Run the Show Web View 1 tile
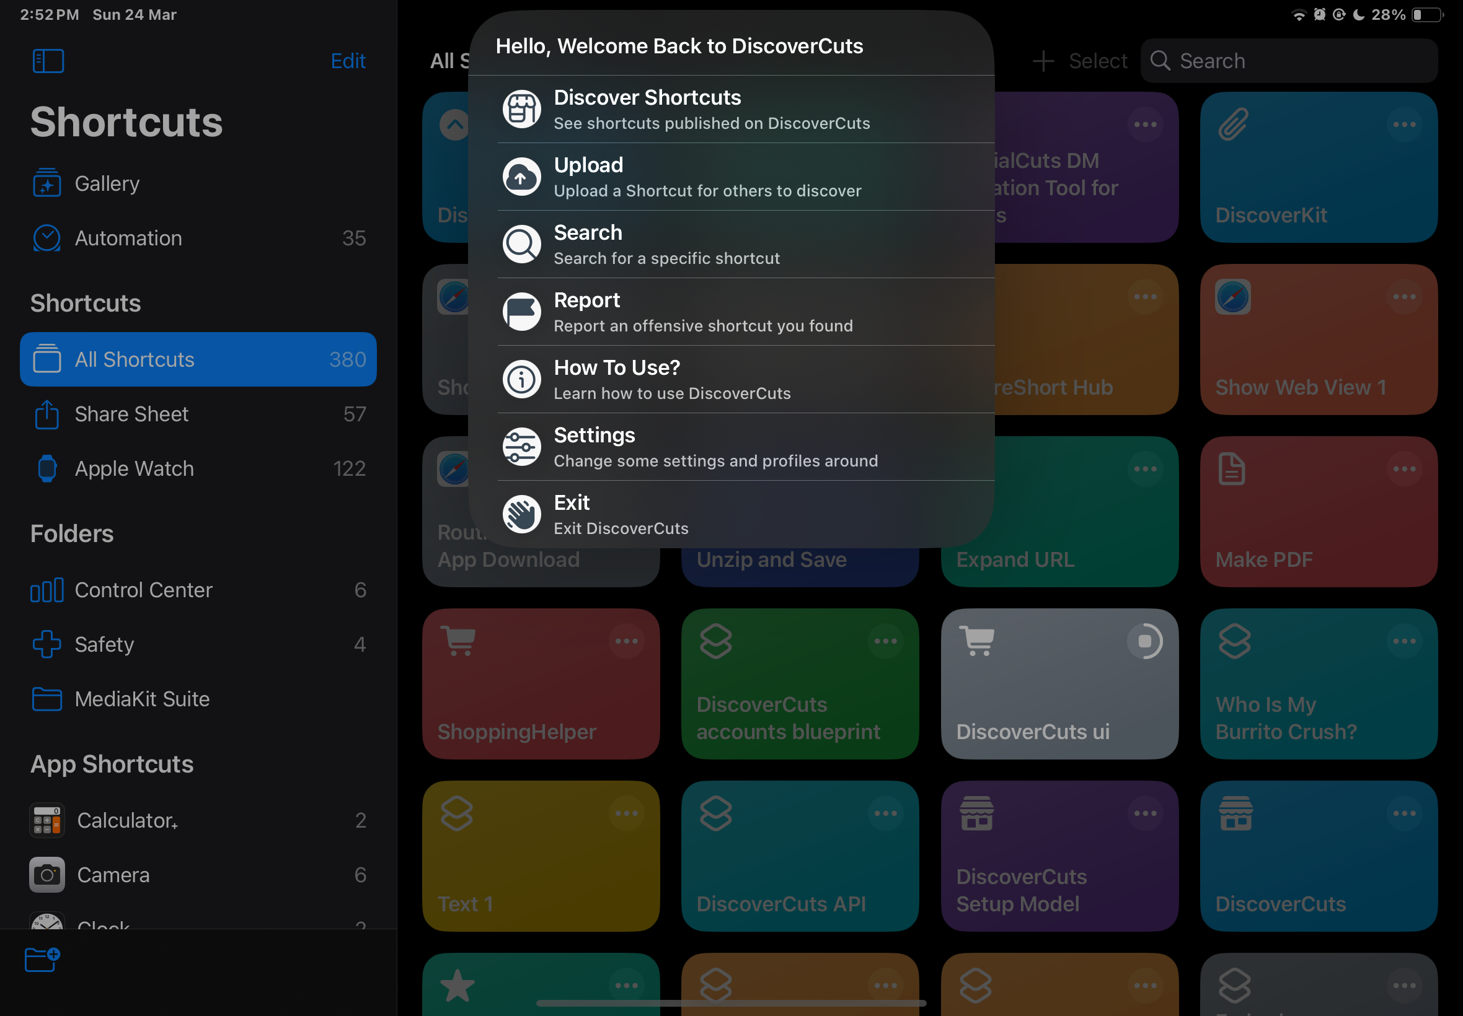The width and height of the screenshot is (1463, 1016). click(x=1319, y=339)
